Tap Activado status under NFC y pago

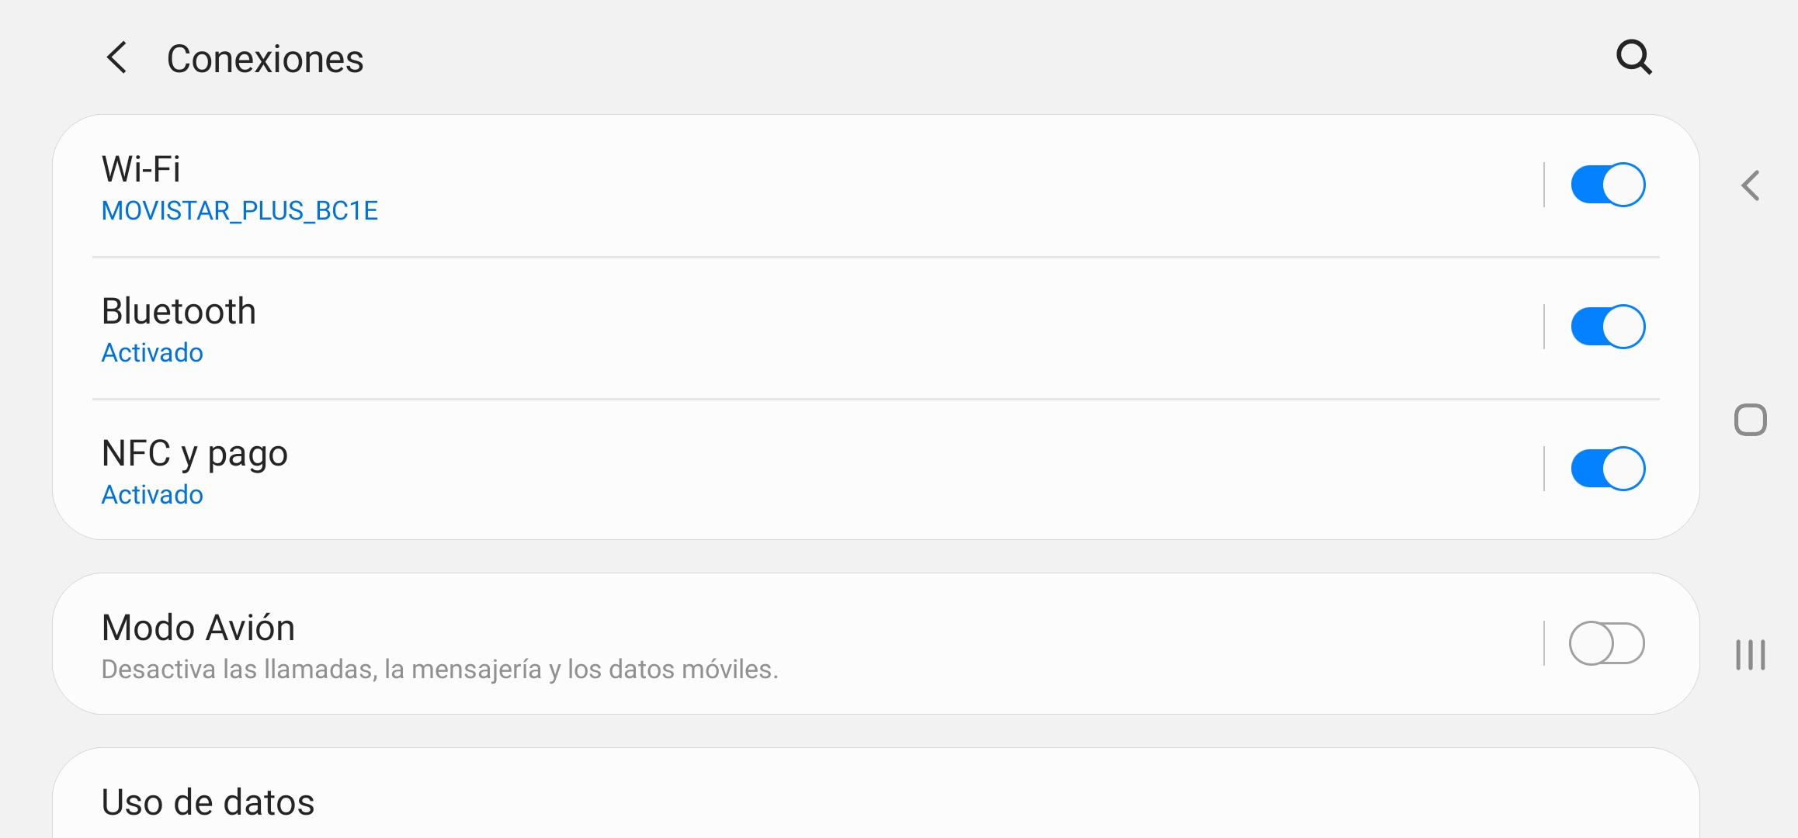[x=152, y=495]
